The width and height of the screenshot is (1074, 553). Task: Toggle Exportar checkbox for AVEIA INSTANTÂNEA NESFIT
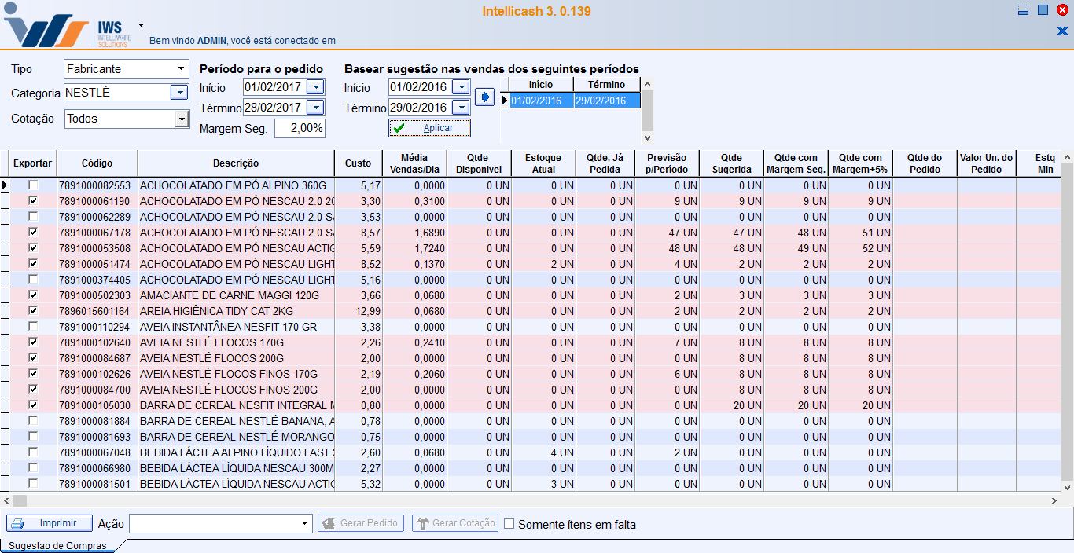pos(33,327)
